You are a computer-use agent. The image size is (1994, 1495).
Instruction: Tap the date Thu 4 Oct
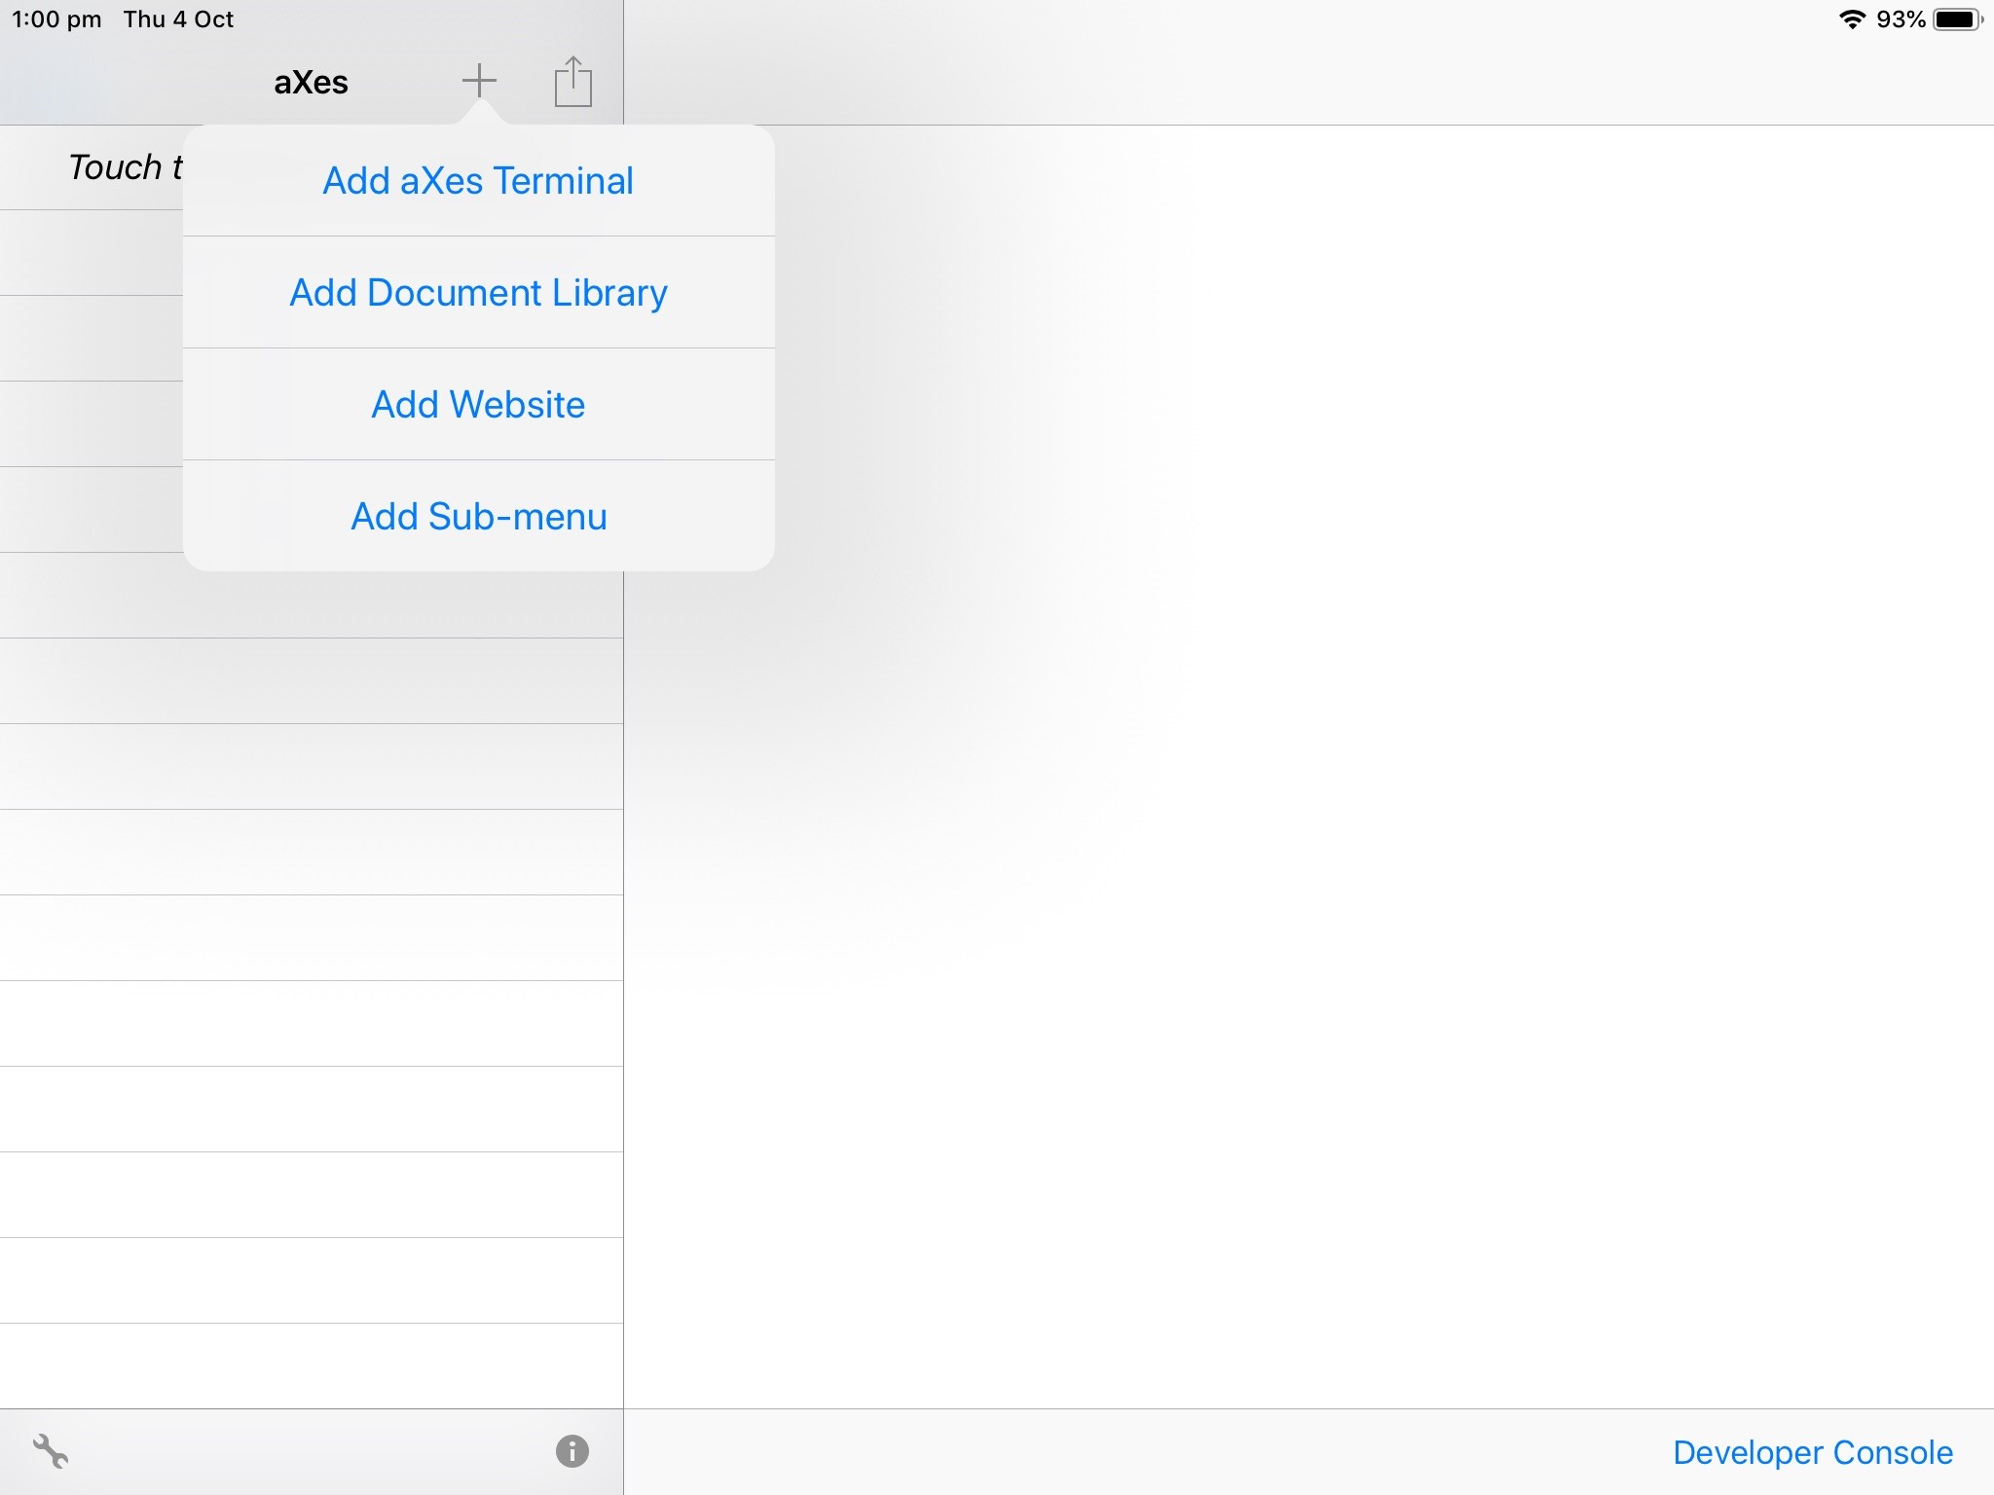pyautogui.click(x=177, y=18)
